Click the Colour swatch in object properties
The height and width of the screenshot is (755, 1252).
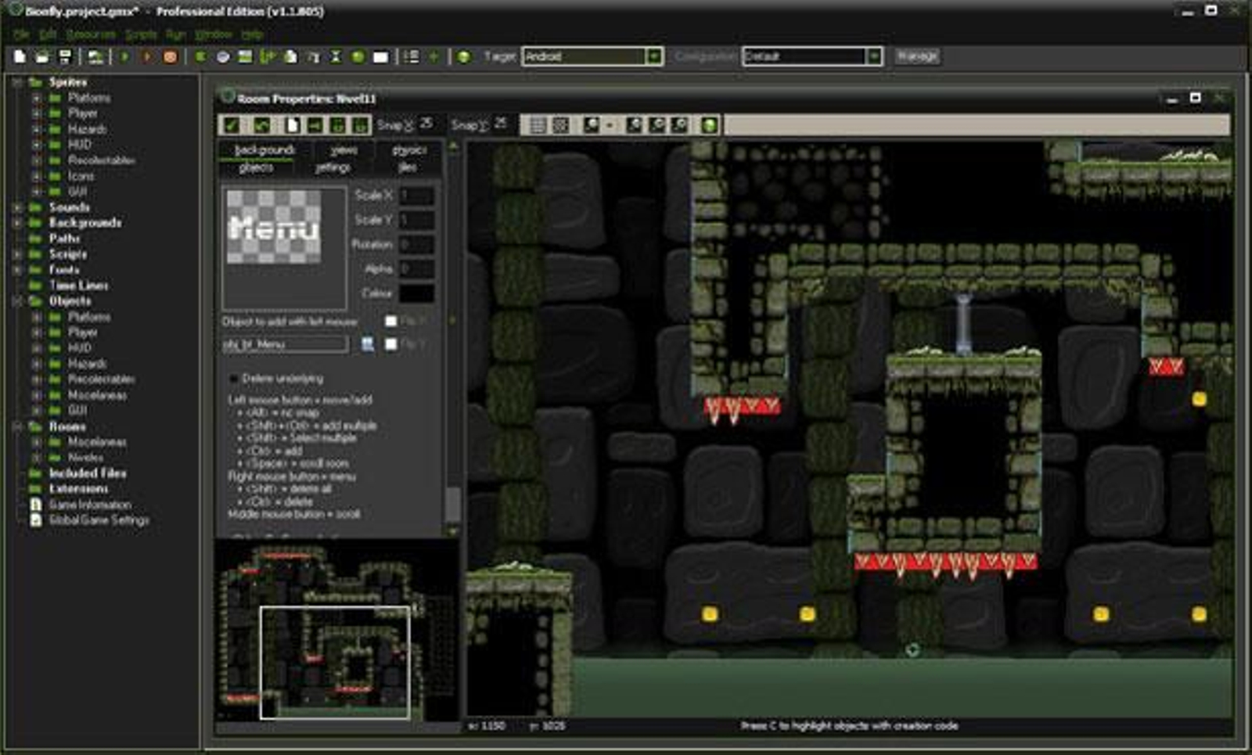[x=416, y=293]
